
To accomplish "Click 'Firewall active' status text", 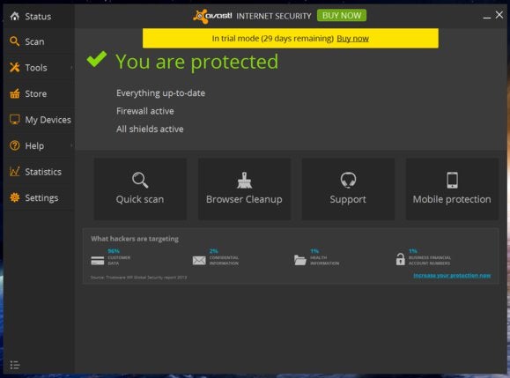I will pyautogui.click(x=144, y=111).
